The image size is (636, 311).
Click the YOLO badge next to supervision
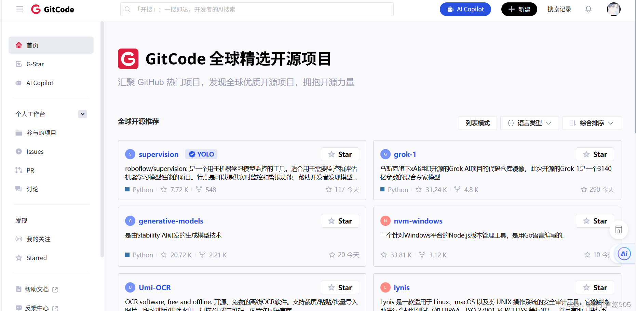[201, 154]
